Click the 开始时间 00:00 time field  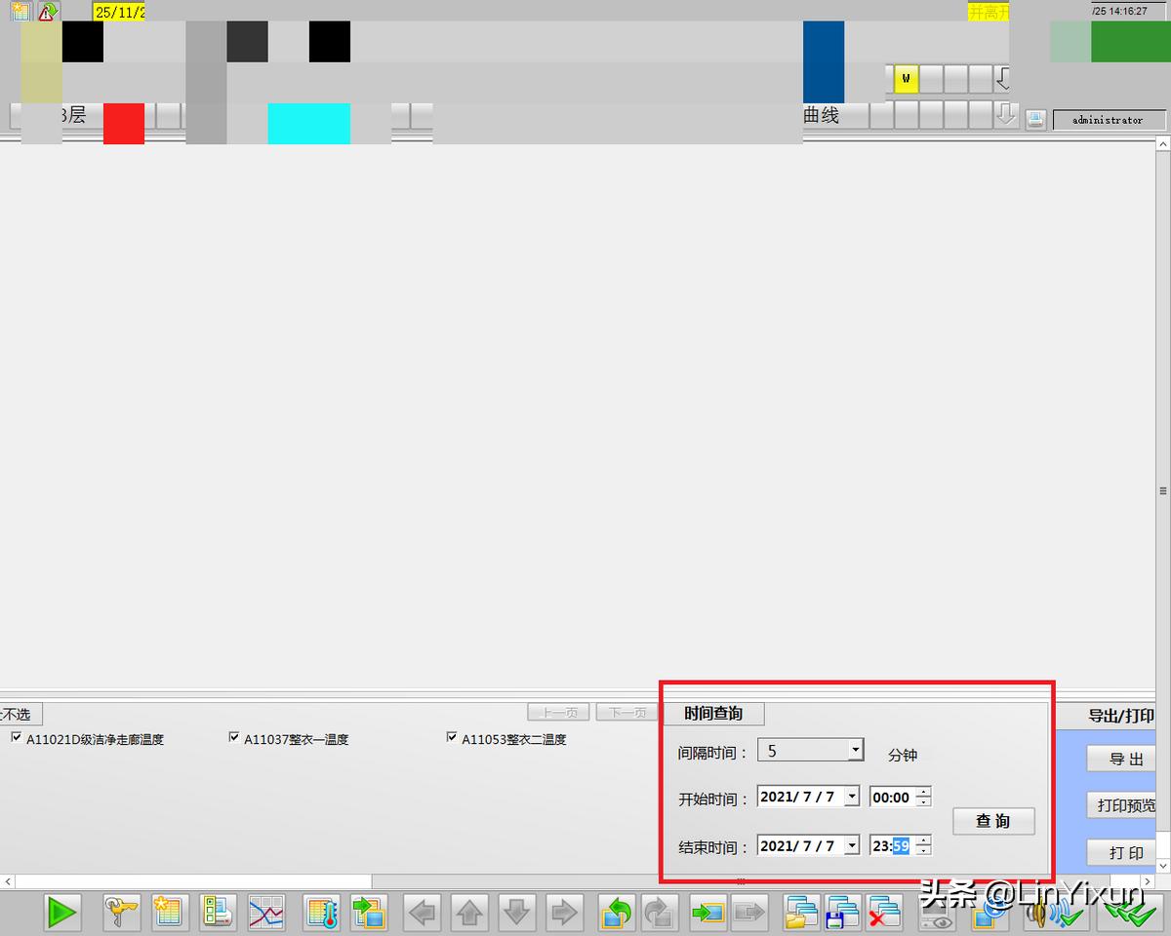click(892, 797)
